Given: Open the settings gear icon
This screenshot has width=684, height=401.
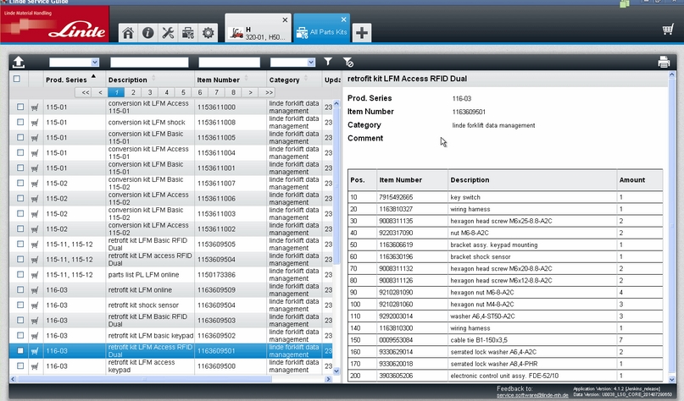Looking at the screenshot, I should coord(208,33).
